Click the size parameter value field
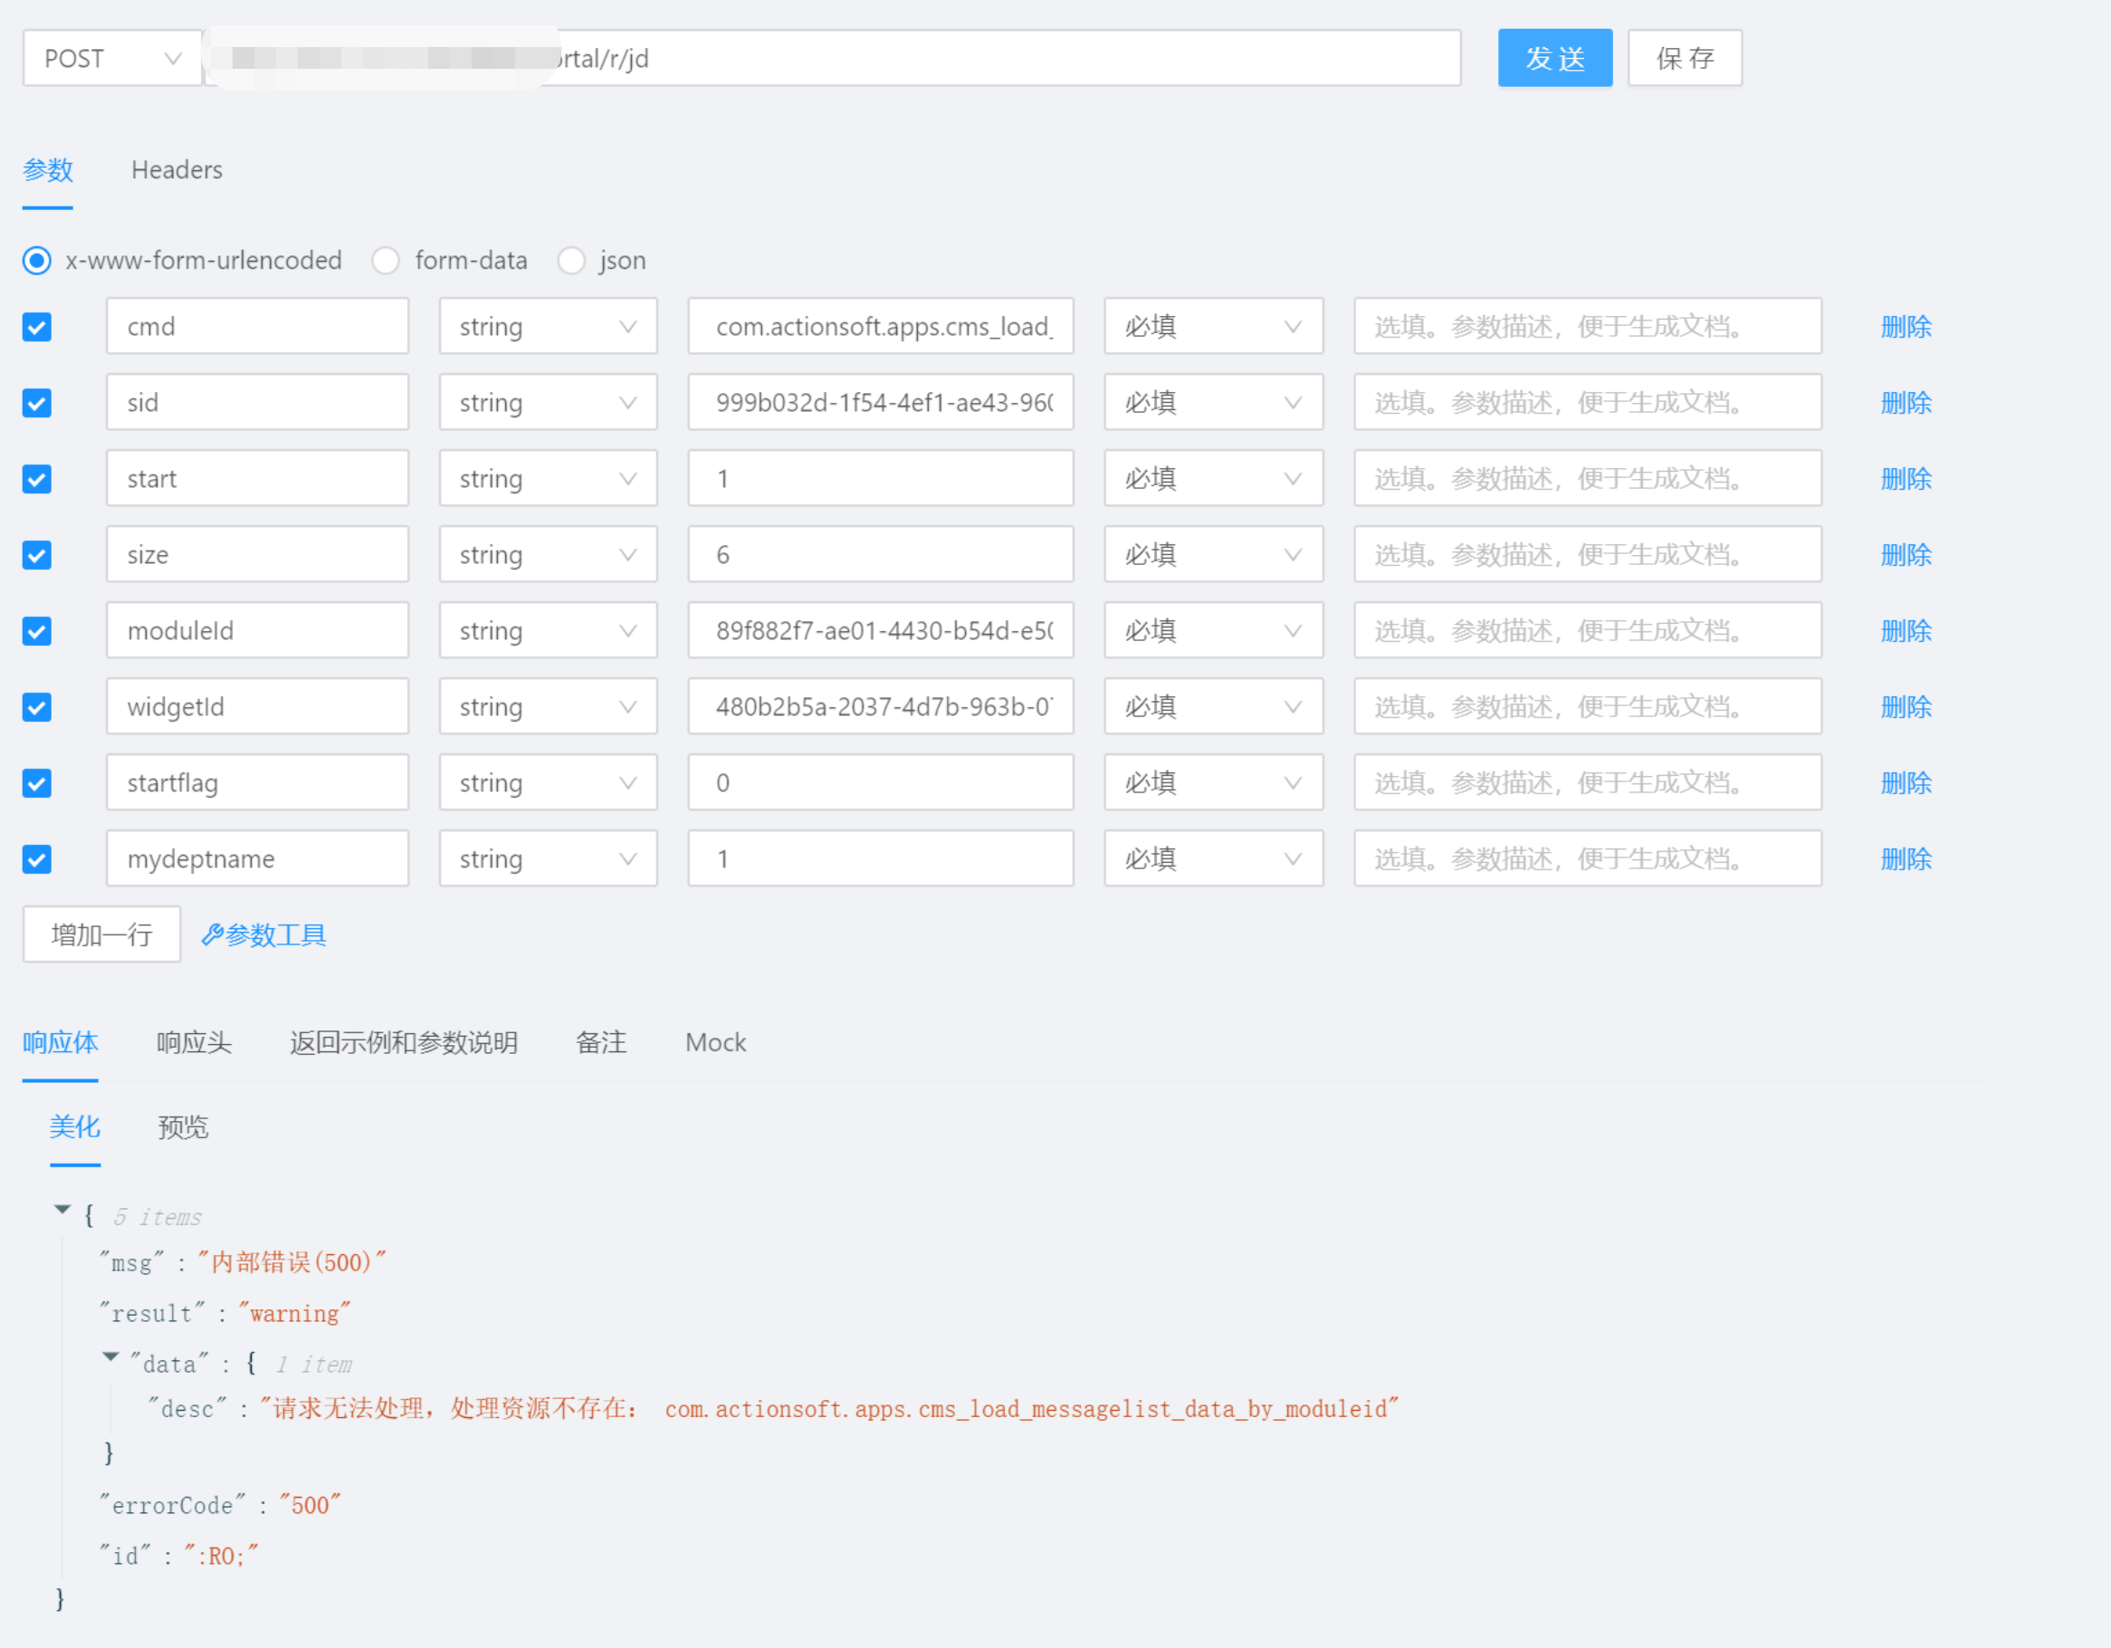Viewport: 2111px width, 1648px height. click(880, 554)
